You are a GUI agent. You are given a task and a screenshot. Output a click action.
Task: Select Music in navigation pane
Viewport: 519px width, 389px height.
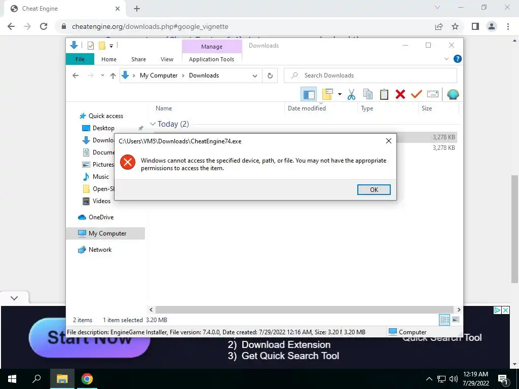[x=101, y=177]
